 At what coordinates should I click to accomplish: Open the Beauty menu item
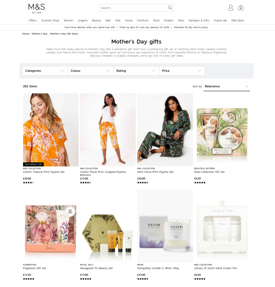(x=97, y=20)
